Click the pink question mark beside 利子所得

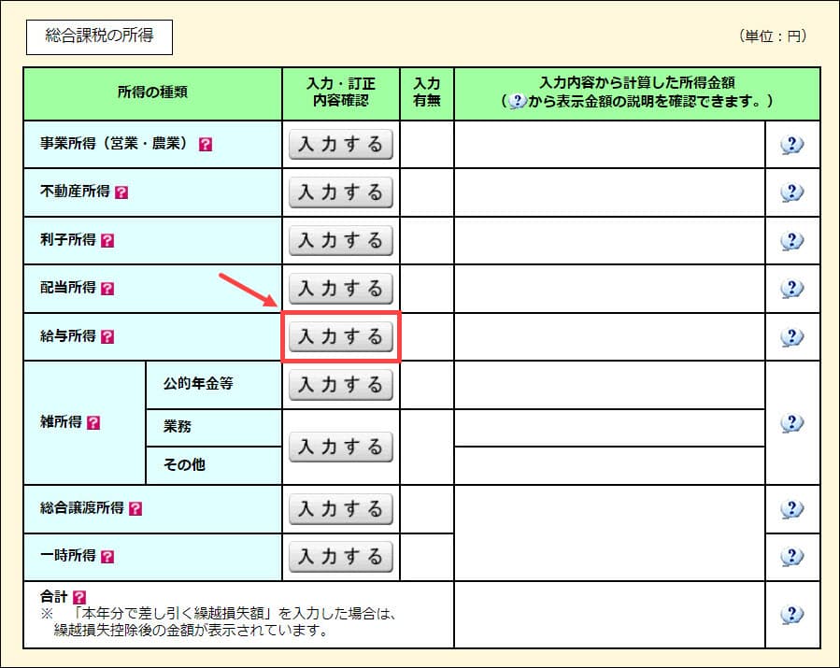pos(107,240)
